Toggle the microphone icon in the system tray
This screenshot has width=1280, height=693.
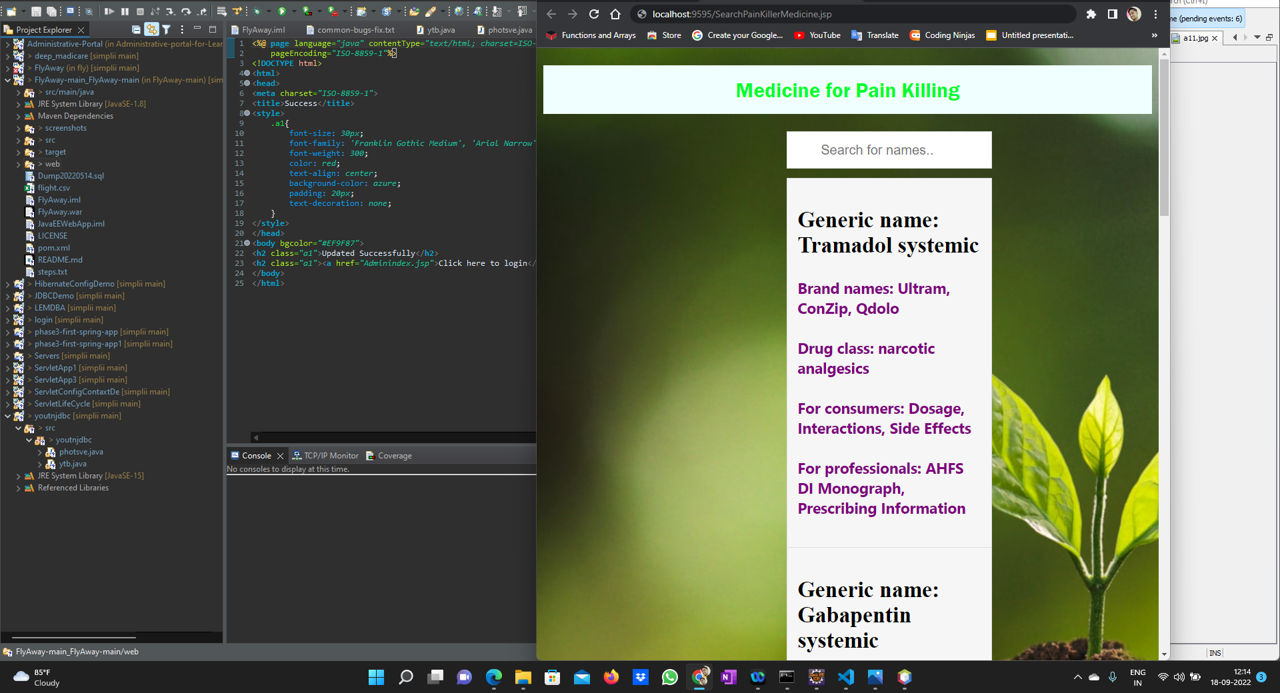click(x=1112, y=678)
